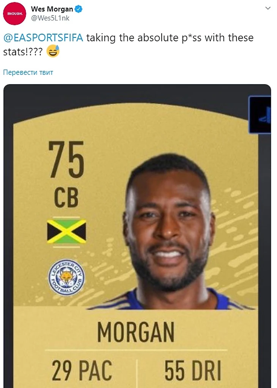Click the 55 DRI stat
The width and height of the screenshot is (277, 388).
(x=192, y=370)
